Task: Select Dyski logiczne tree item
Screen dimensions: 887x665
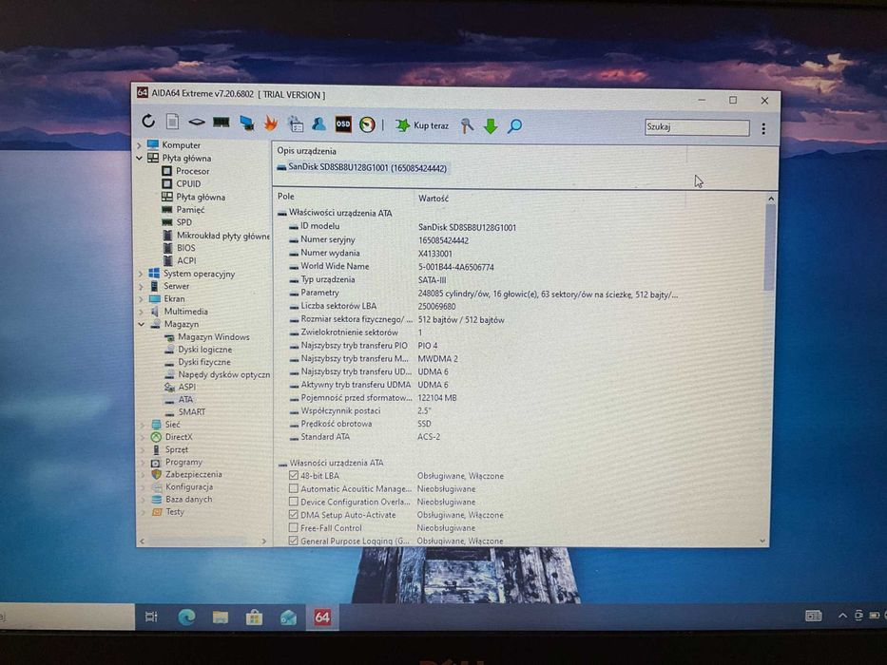Action: tap(204, 350)
